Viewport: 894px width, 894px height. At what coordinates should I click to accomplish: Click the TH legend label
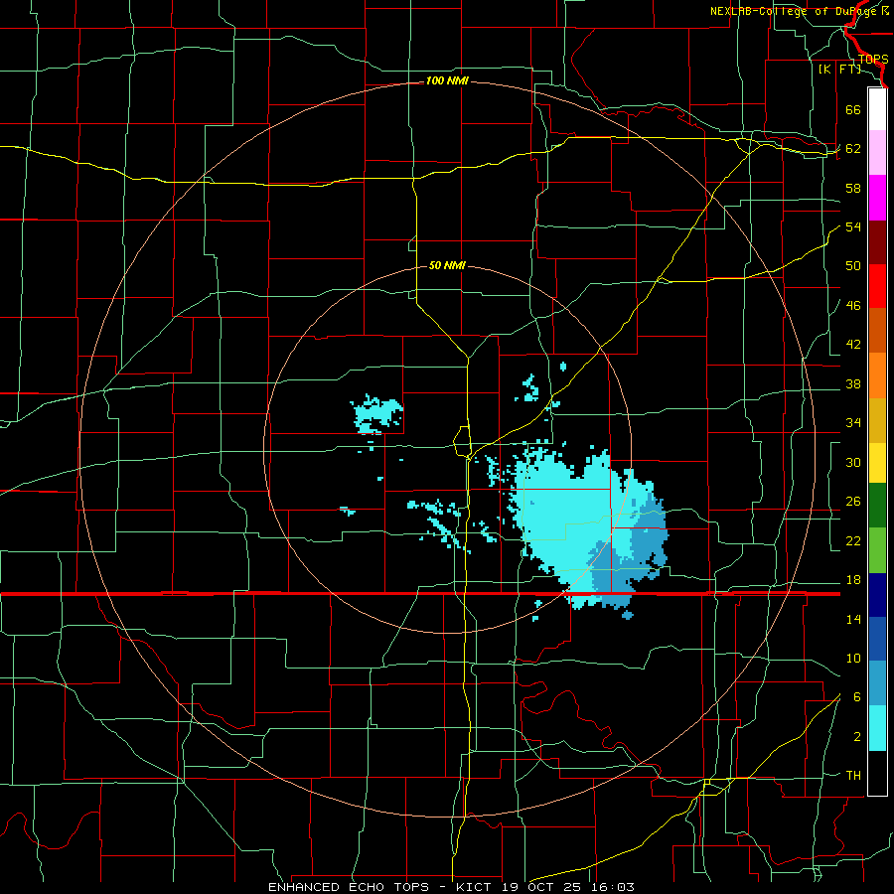coord(853,776)
